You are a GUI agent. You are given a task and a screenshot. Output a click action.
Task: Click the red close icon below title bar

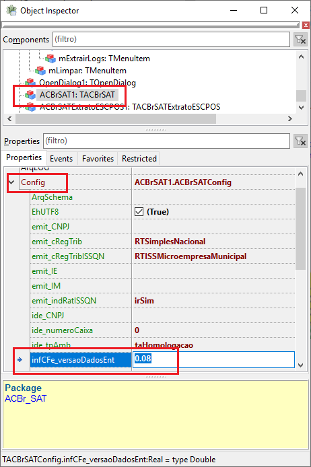[306, 26]
